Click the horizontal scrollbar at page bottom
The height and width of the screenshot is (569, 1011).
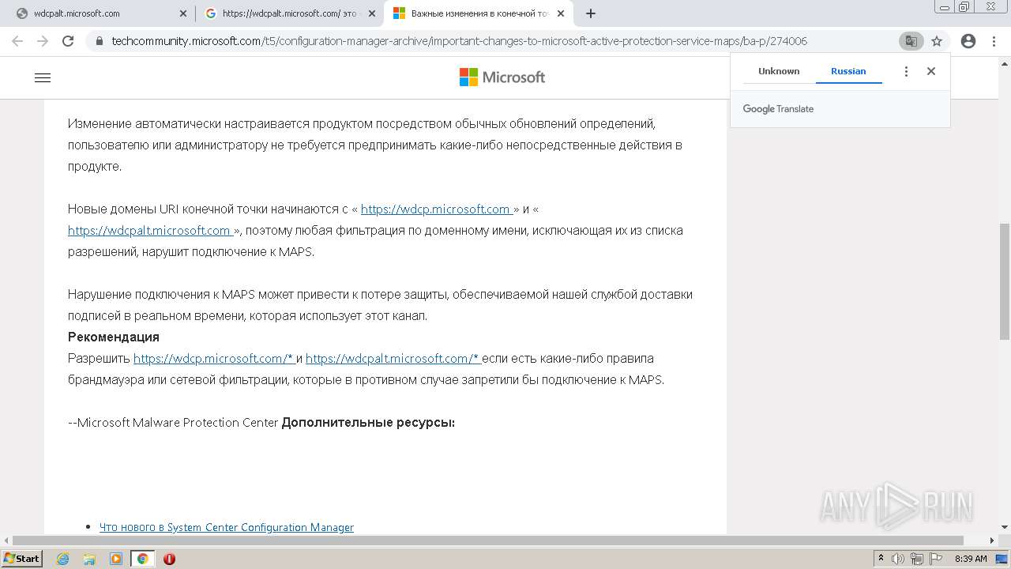click(x=487, y=541)
